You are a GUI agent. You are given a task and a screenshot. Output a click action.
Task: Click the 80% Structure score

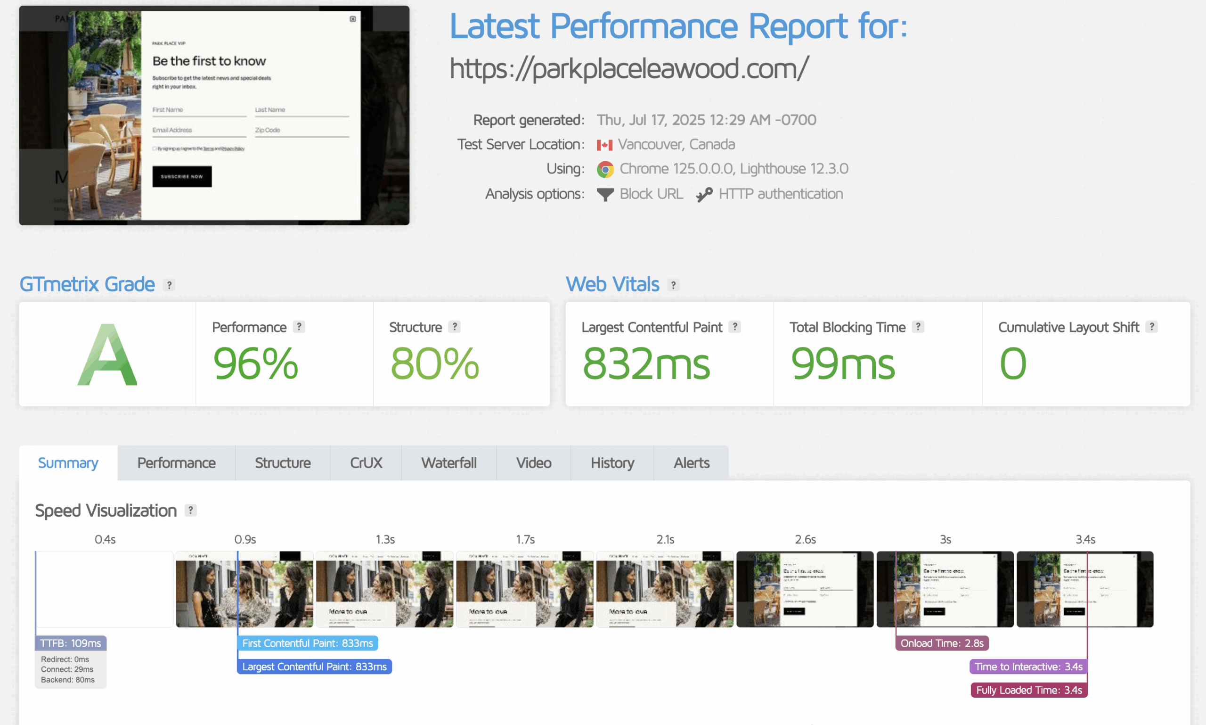click(434, 363)
